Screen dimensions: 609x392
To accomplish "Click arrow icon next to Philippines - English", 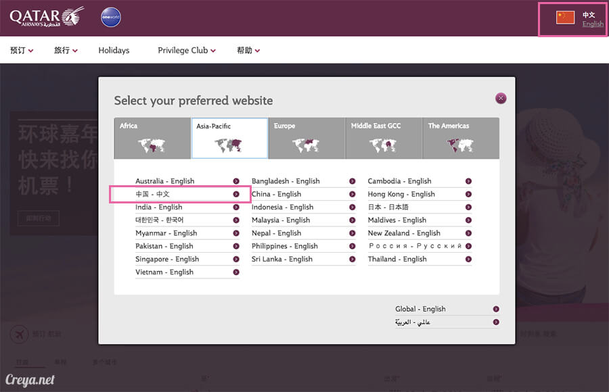I will point(353,246).
